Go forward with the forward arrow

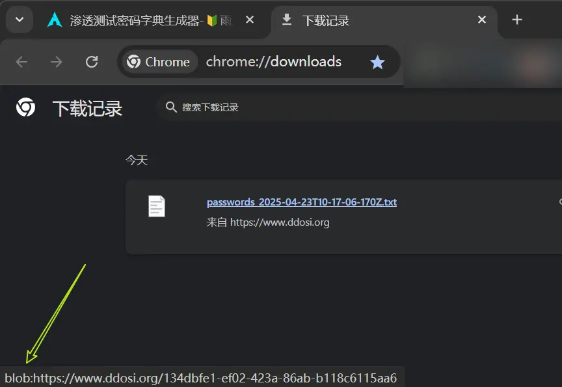(x=57, y=62)
